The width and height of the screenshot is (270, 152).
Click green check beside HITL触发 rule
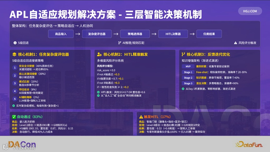[x=98, y=92]
